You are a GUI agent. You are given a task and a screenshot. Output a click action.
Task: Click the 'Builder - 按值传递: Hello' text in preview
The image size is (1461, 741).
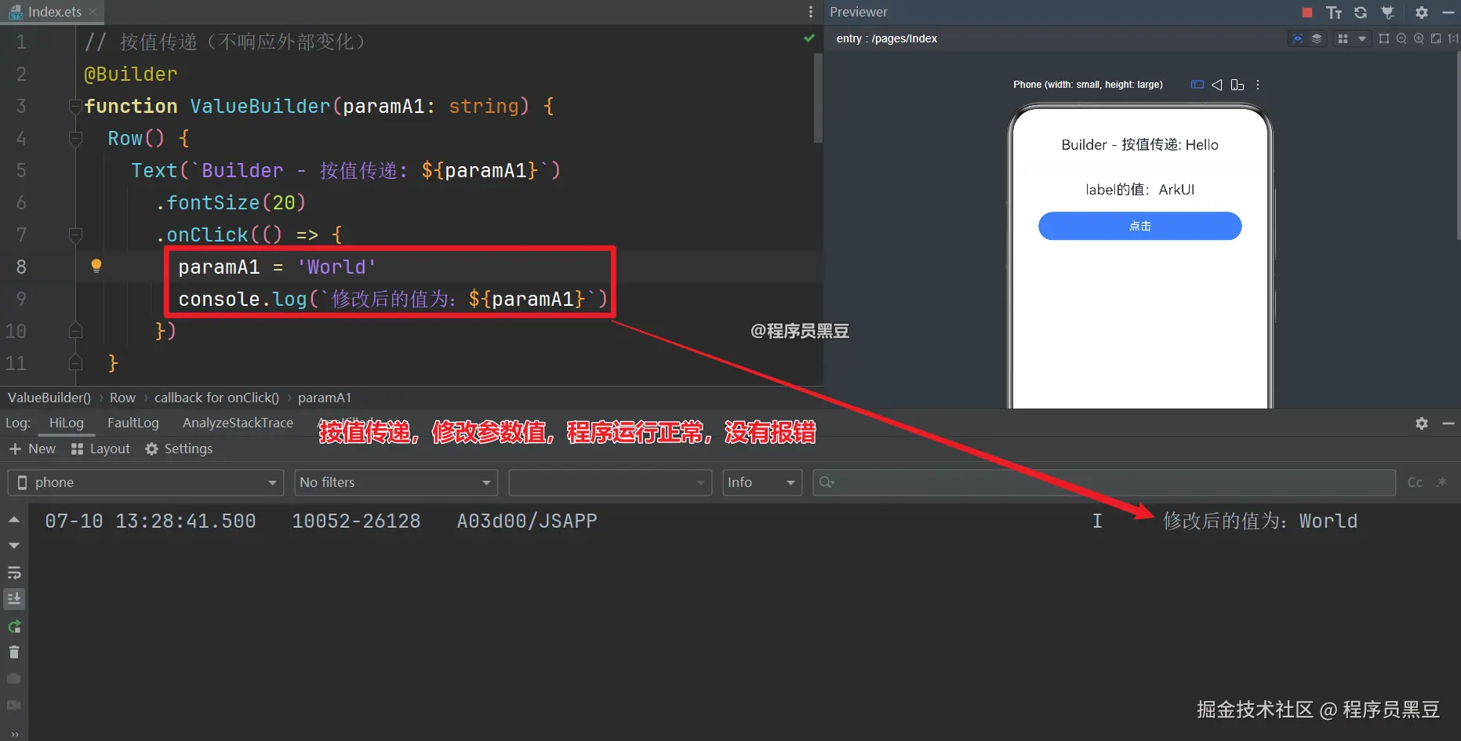tap(1139, 144)
